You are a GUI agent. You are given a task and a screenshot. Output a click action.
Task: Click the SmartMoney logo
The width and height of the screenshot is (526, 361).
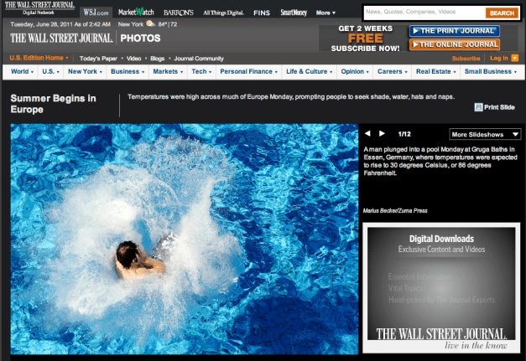pyautogui.click(x=294, y=13)
